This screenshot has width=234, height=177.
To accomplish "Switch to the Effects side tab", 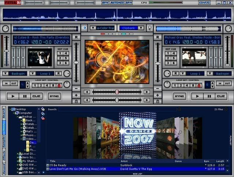I will (x=4, y=155).
